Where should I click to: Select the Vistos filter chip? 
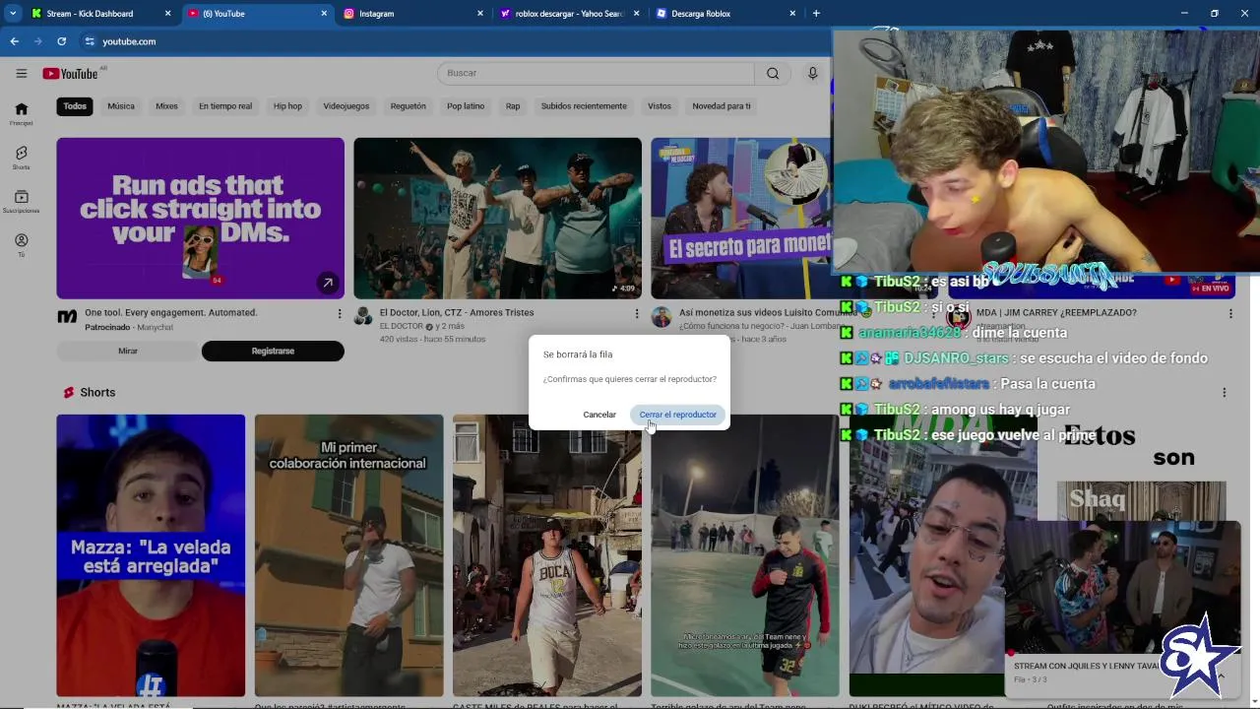(x=660, y=106)
